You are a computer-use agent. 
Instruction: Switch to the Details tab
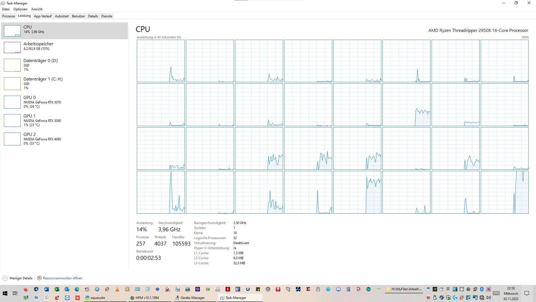[x=93, y=16]
